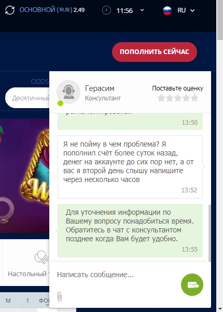Click the chat scrollbar thumb
Viewport: 223px width, 312px height.
[210, 233]
